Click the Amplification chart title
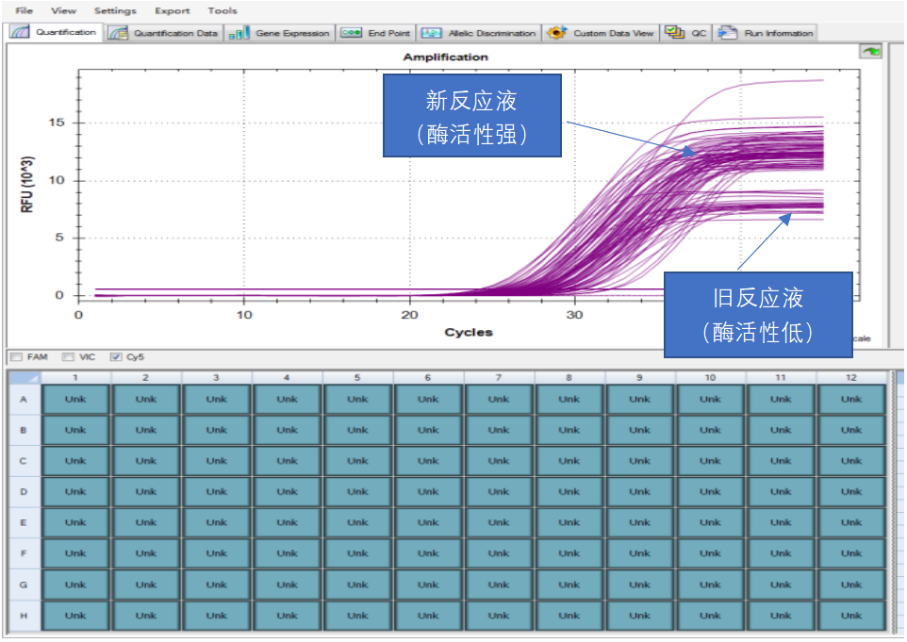Screen dimensions: 907x642 (x=445, y=57)
